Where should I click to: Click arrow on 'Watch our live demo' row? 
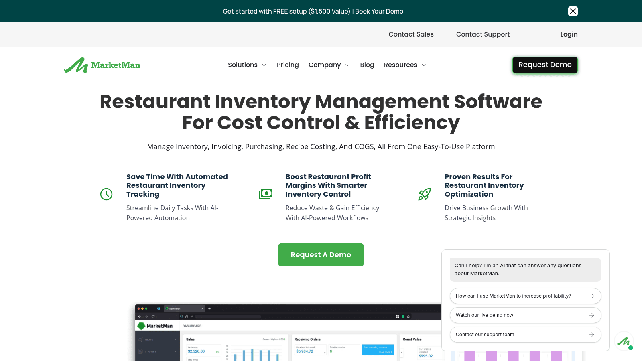(x=591, y=315)
